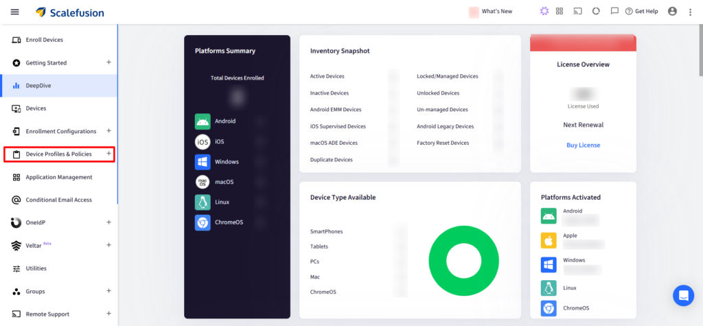Click the Buy License link
Image resolution: width=703 pixels, height=326 pixels.
coord(583,145)
